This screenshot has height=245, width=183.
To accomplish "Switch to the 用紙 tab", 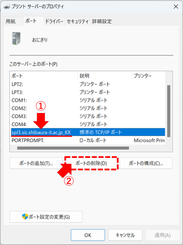I will (10, 21).
